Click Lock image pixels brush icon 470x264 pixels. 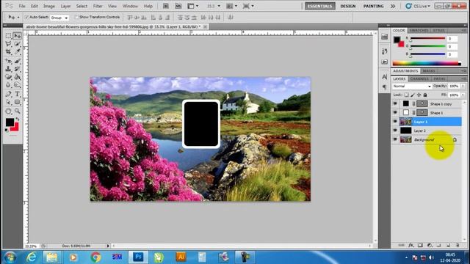pos(413,95)
